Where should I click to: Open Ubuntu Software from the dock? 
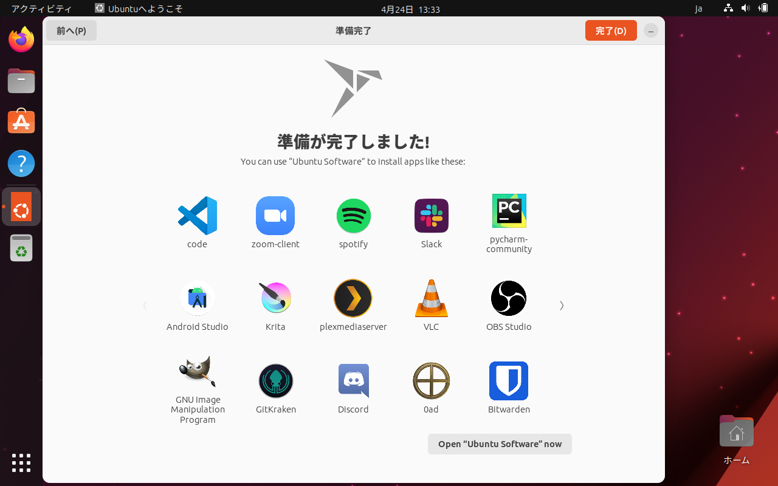pyautogui.click(x=21, y=122)
